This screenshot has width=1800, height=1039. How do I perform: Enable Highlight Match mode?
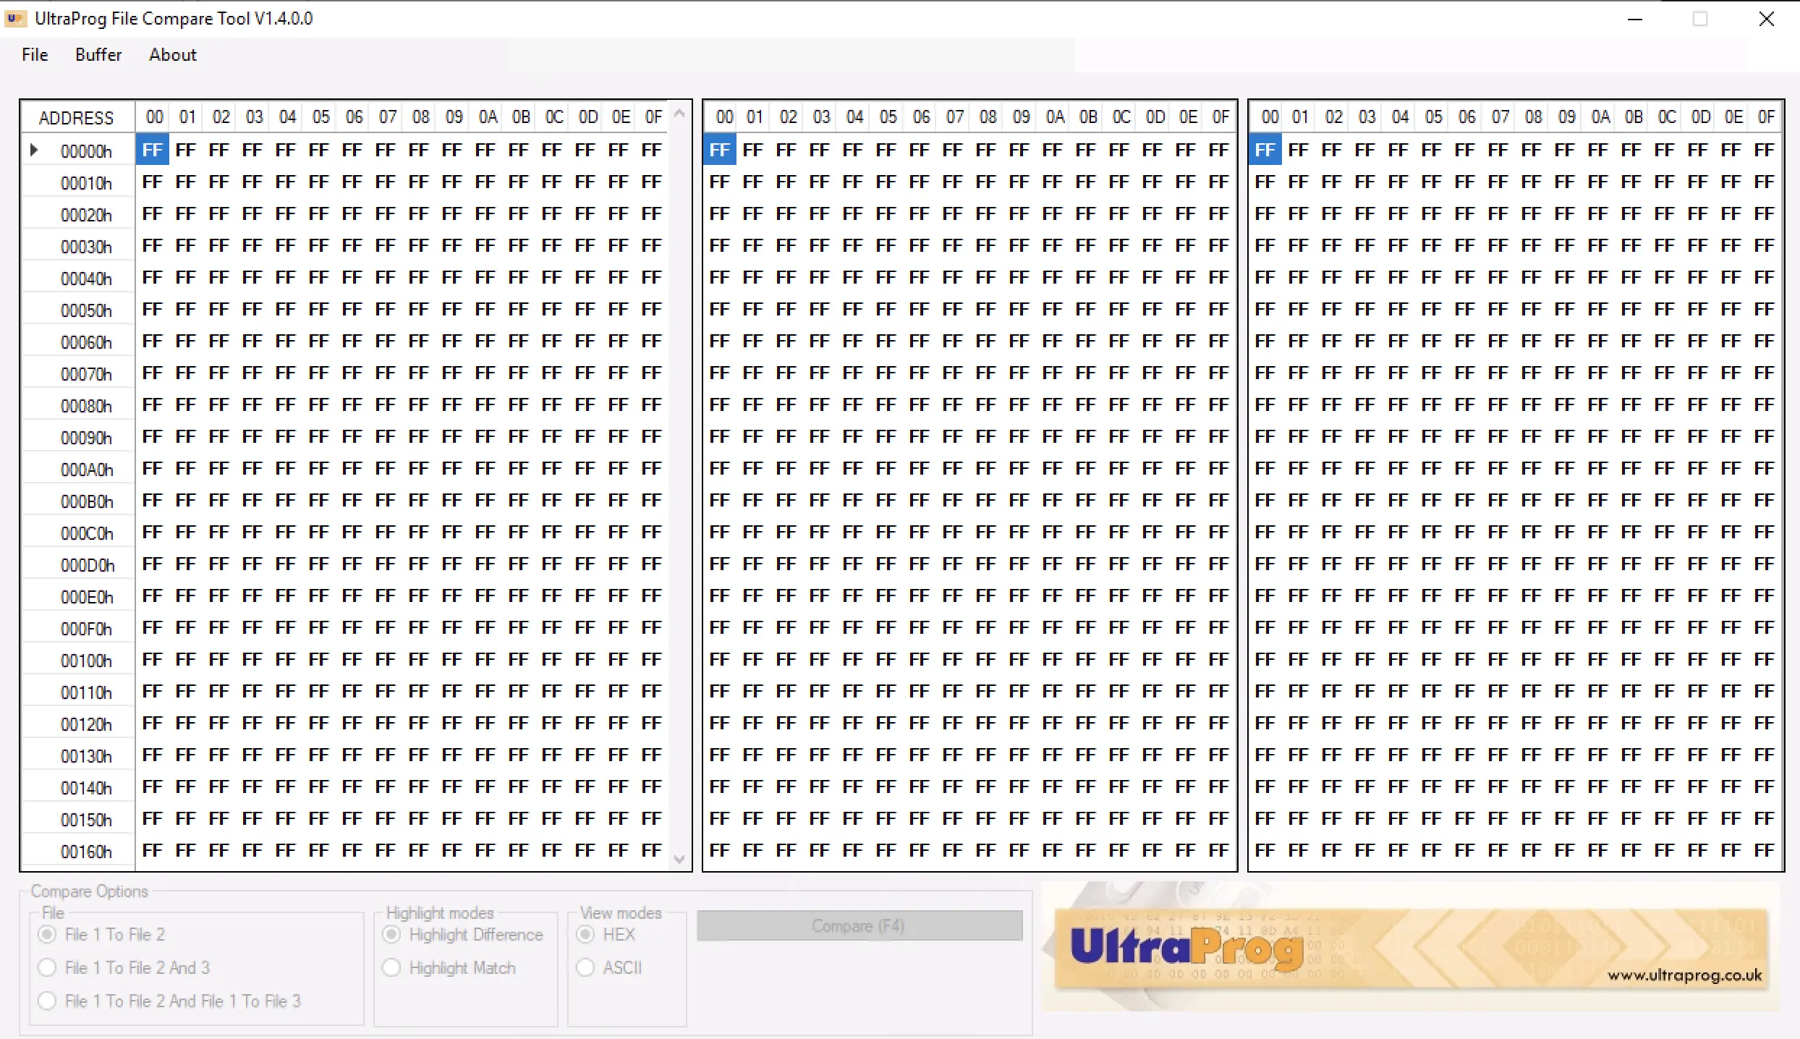pyautogui.click(x=392, y=967)
